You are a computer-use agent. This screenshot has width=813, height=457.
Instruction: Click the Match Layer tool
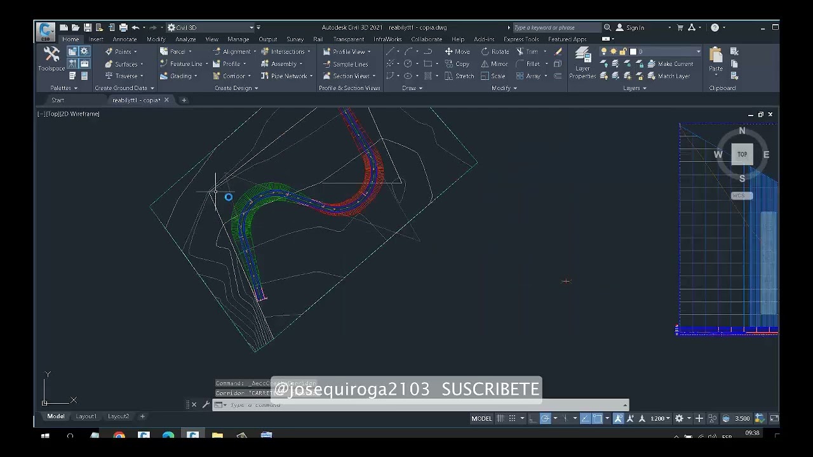tap(669, 76)
